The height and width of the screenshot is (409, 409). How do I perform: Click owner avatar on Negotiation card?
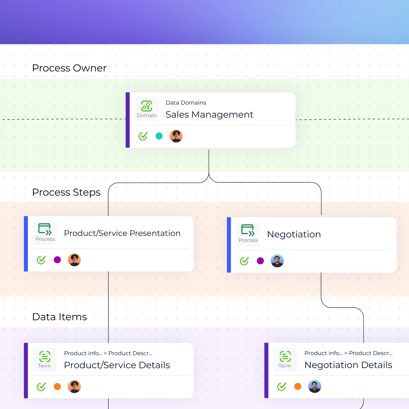(277, 261)
